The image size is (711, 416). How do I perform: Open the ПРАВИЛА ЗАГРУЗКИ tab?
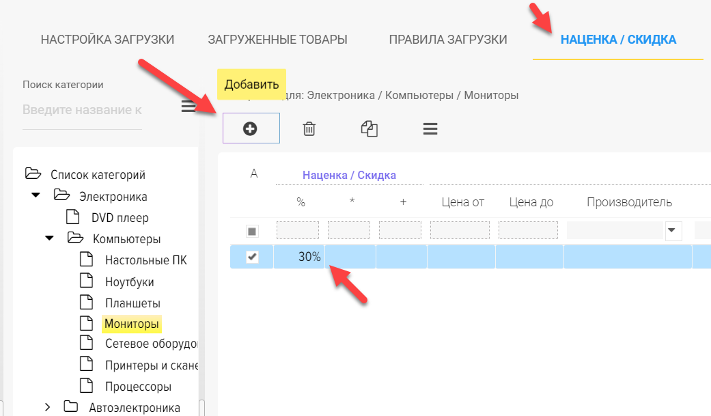448,40
